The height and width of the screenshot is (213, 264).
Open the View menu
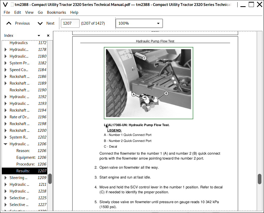point(29,12)
